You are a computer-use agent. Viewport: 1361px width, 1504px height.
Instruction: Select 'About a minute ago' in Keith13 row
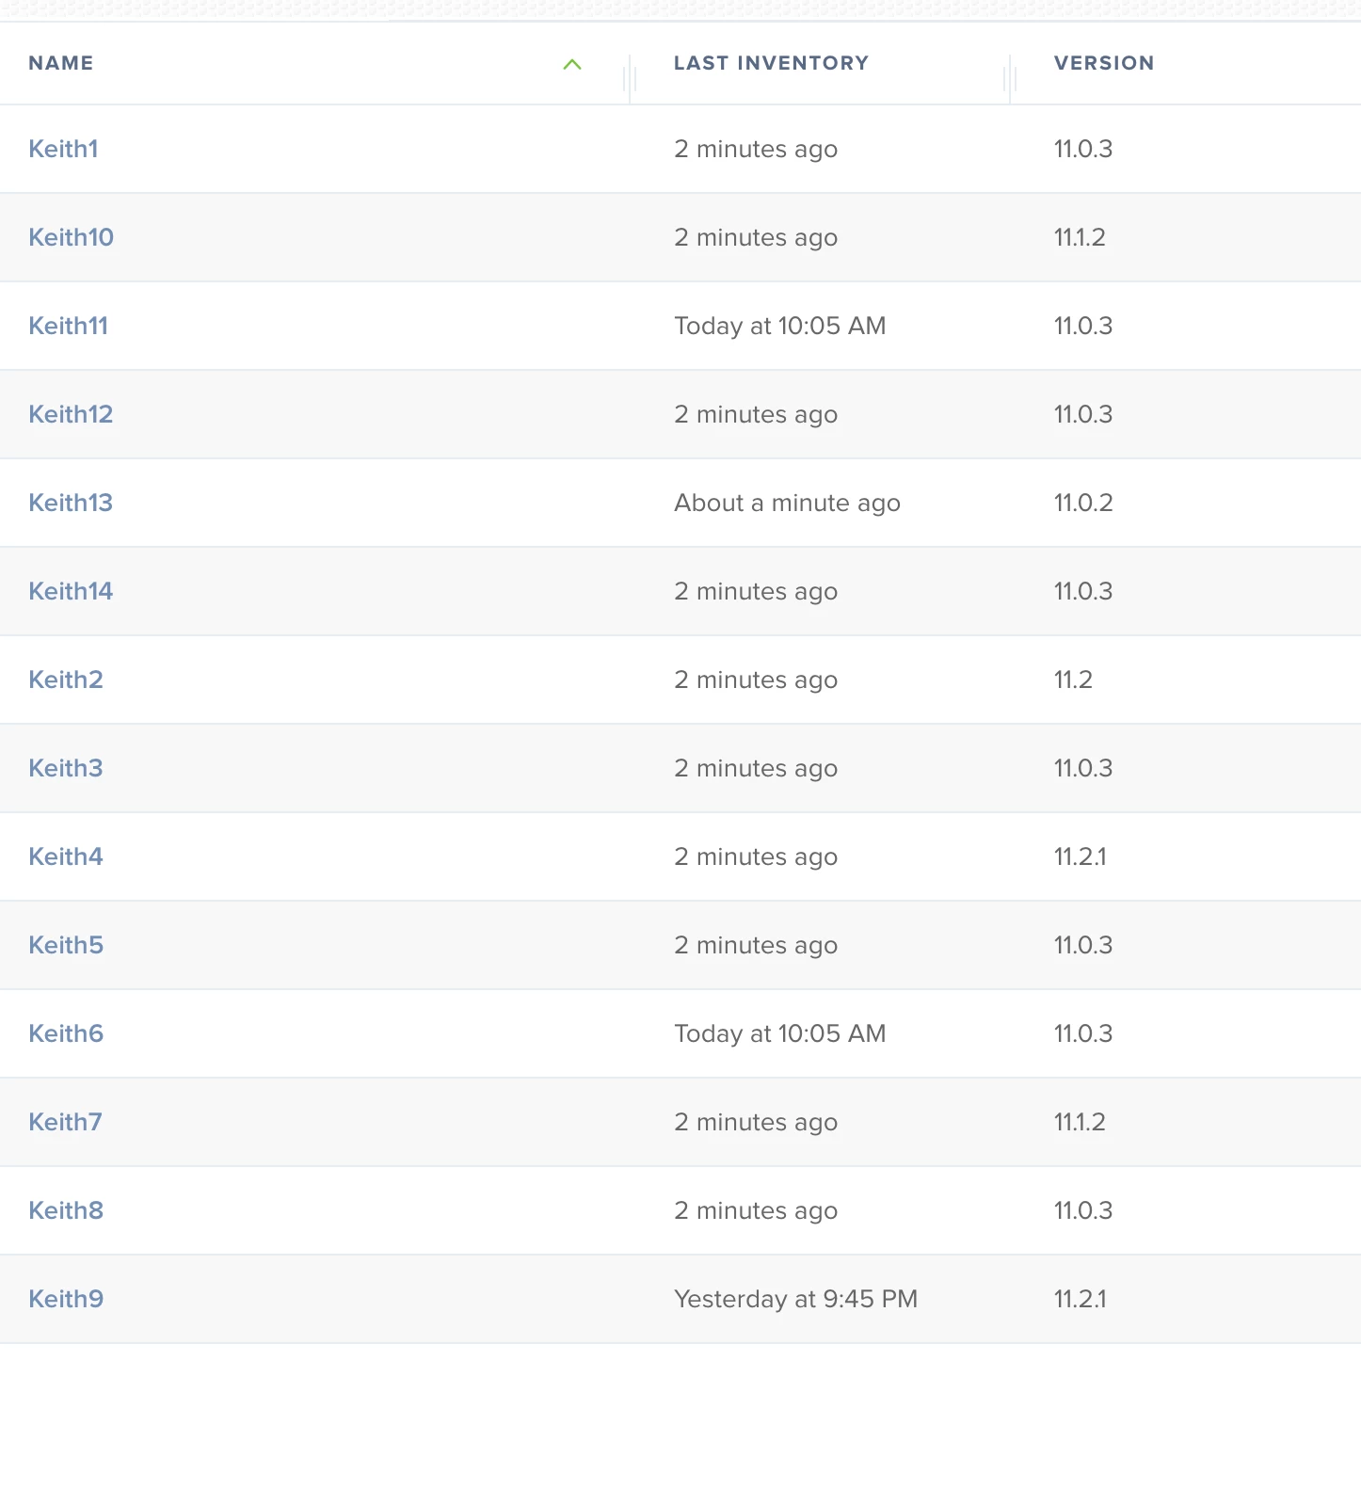pos(788,504)
